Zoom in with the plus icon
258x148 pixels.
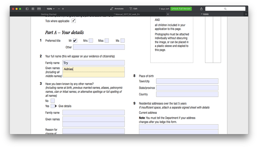(63, 9)
